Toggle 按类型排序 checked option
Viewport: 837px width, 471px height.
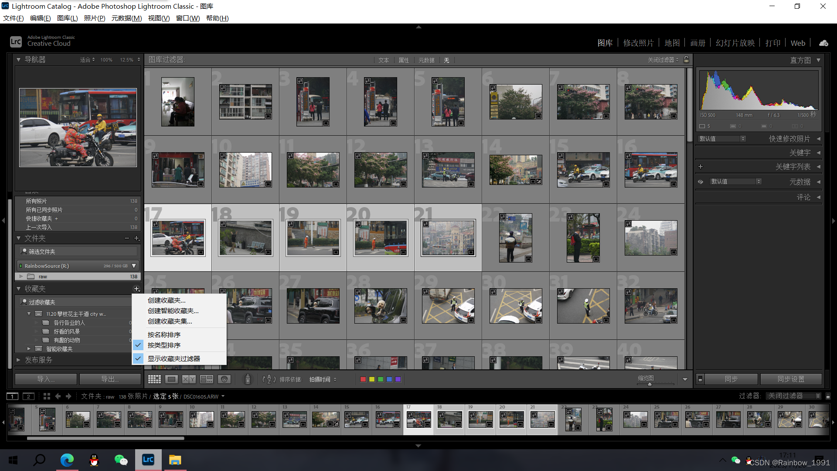pos(179,345)
